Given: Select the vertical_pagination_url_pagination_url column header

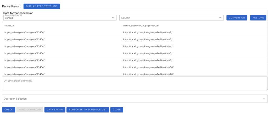Looking at the screenshot, I should [141, 26].
